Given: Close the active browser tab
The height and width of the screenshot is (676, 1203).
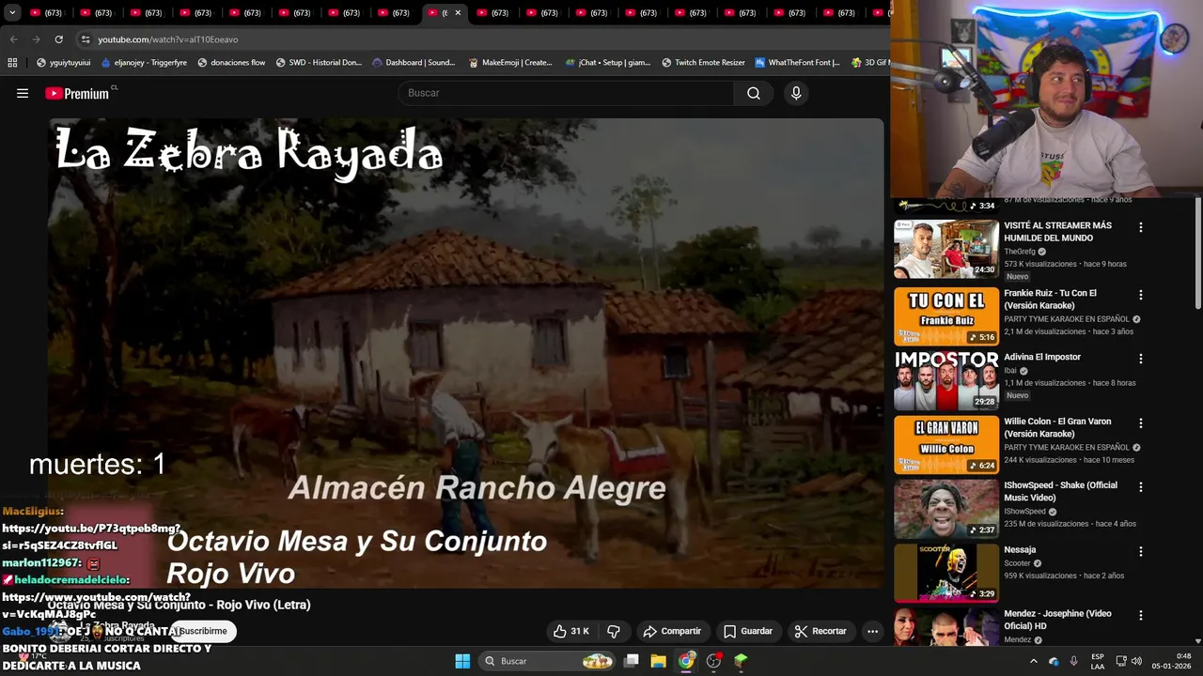Looking at the screenshot, I should coord(458,13).
